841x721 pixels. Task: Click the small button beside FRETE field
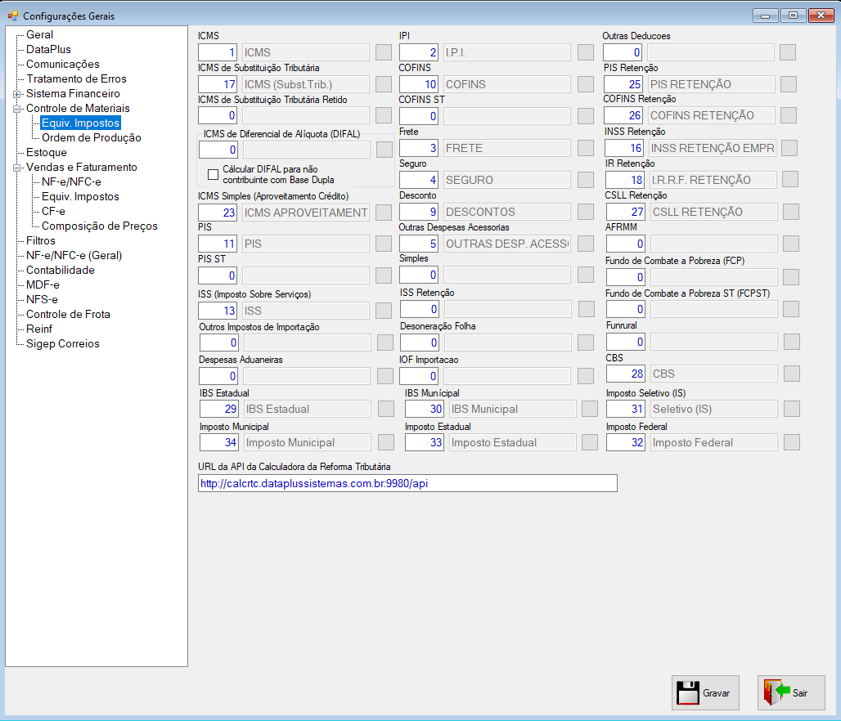[x=586, y=148]
